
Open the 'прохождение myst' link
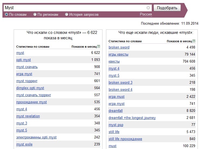pyautogui.click(x=31, y=102)
